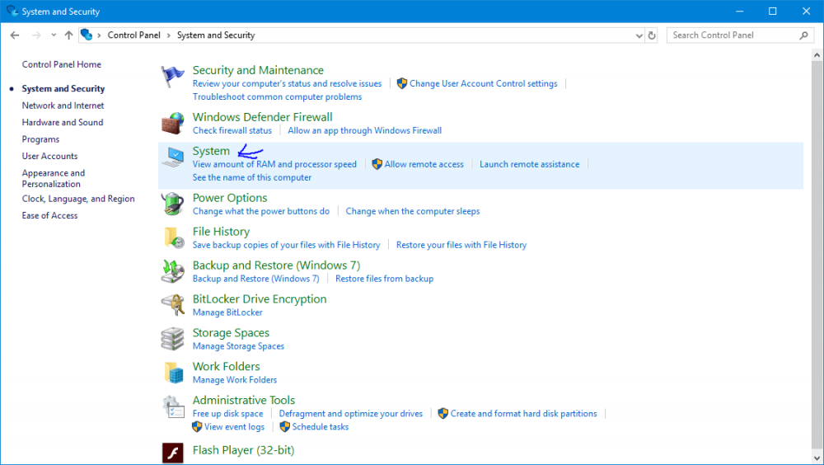This screenshot has width=824, height=465.
Task: Select System and Security breadcrumb
Action: tap(216, 35)
